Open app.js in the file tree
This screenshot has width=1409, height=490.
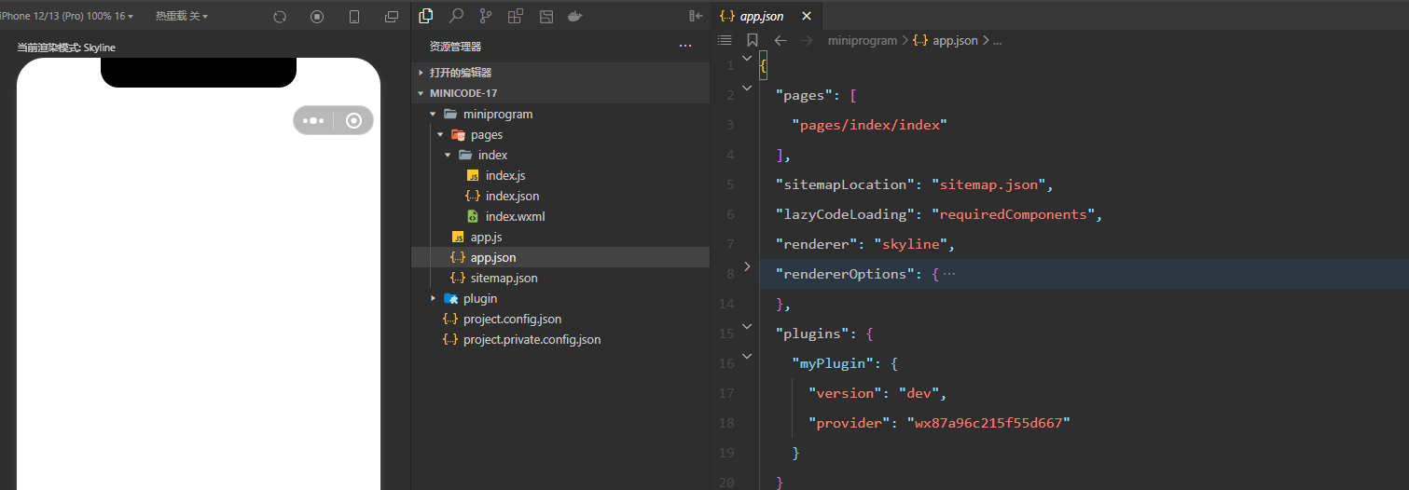pos(560,237)
